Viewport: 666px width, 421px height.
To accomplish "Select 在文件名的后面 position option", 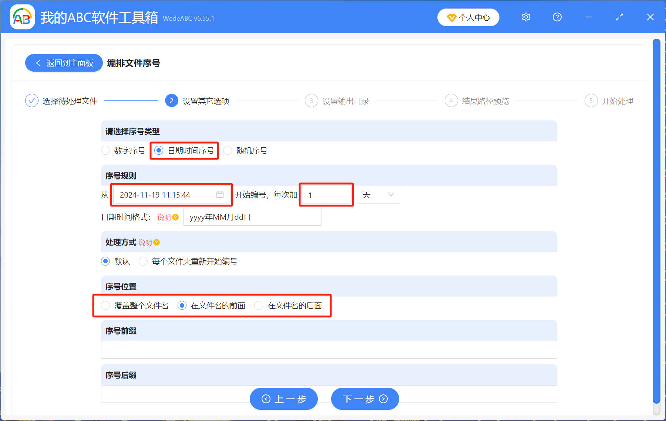I will coord(259,305).
